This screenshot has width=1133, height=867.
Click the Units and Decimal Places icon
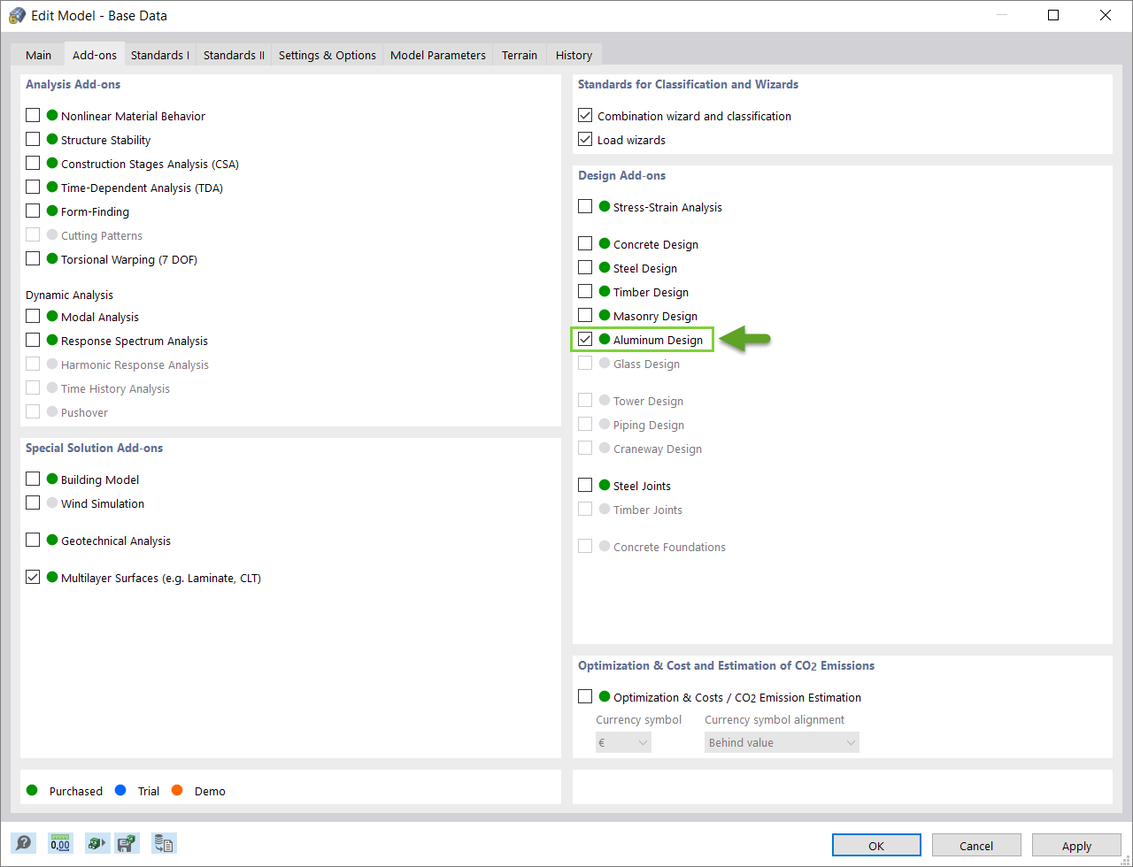pyautogui.click(x=60, y=843)
